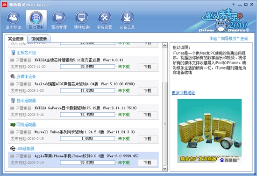Click the 多媒体设备 category icon
This screenshot has width=257, height=176.
point(13,76)
